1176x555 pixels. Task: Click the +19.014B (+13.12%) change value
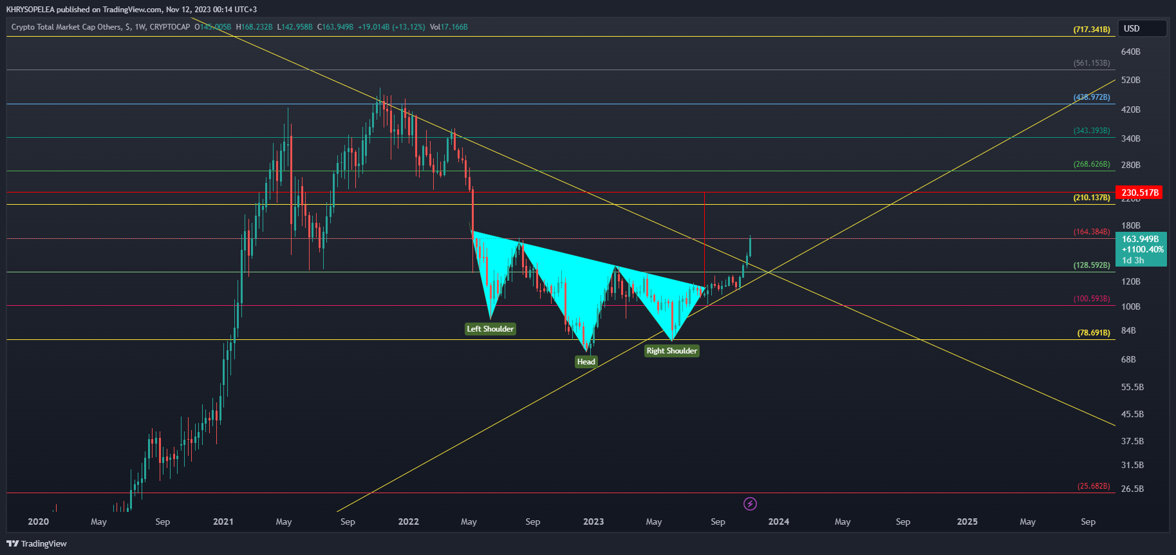pyautogui.click(x=391, y=27)
